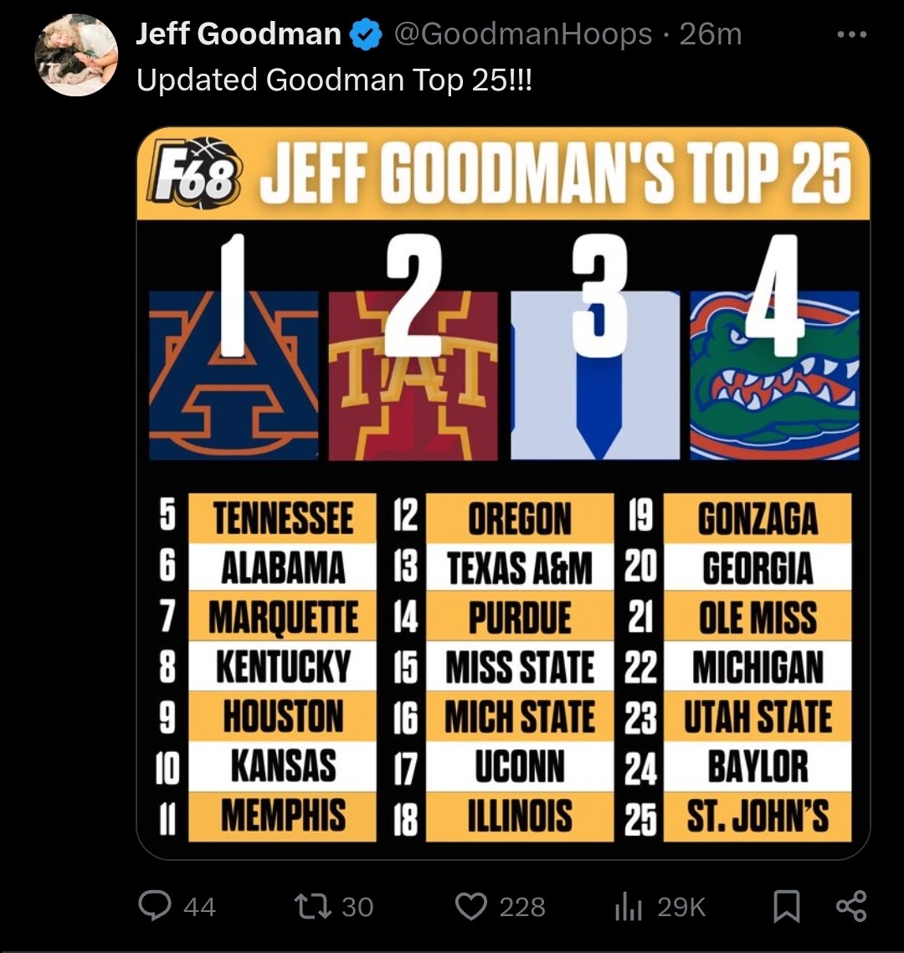This screenshot has height=953, width=904.
Task: Click the 30 reposts count
Action: (x=357, y=907)
